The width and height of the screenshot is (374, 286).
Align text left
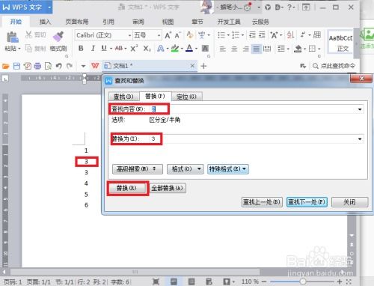coord(222,49)
